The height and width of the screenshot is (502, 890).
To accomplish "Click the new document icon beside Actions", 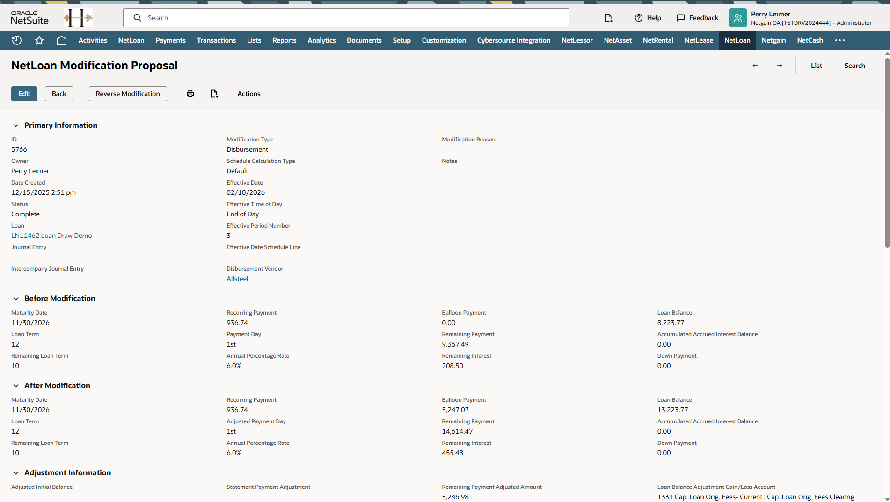I will tap(214, 94).
